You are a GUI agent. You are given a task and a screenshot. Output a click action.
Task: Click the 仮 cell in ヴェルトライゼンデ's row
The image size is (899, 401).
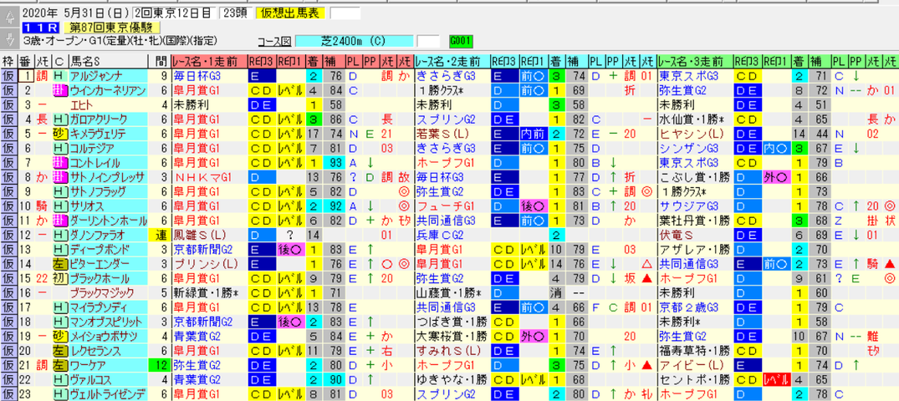(x=8, y=393)
